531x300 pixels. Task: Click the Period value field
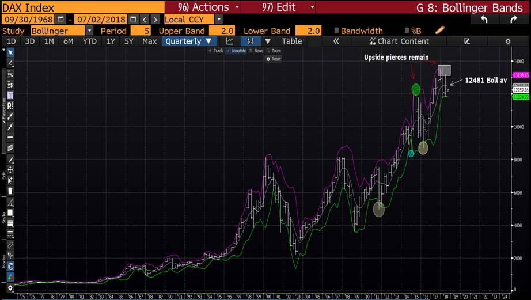point(141,31)
